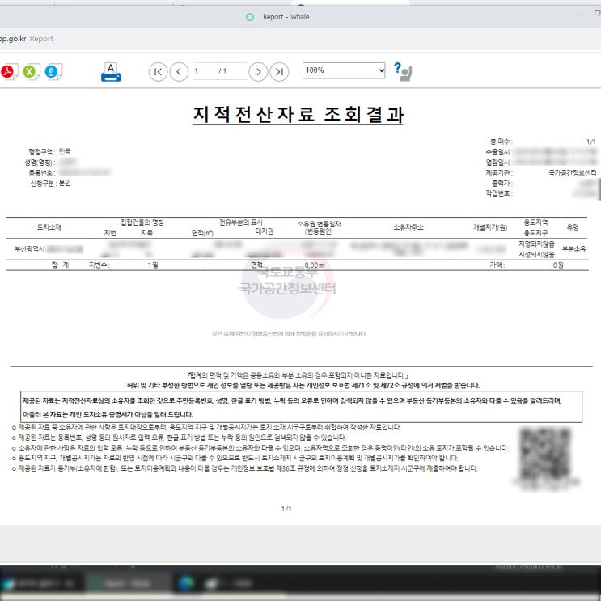The image size is (601, 601).
Task: Select the 집합건물의 명칭 column header
Action: 142,222
